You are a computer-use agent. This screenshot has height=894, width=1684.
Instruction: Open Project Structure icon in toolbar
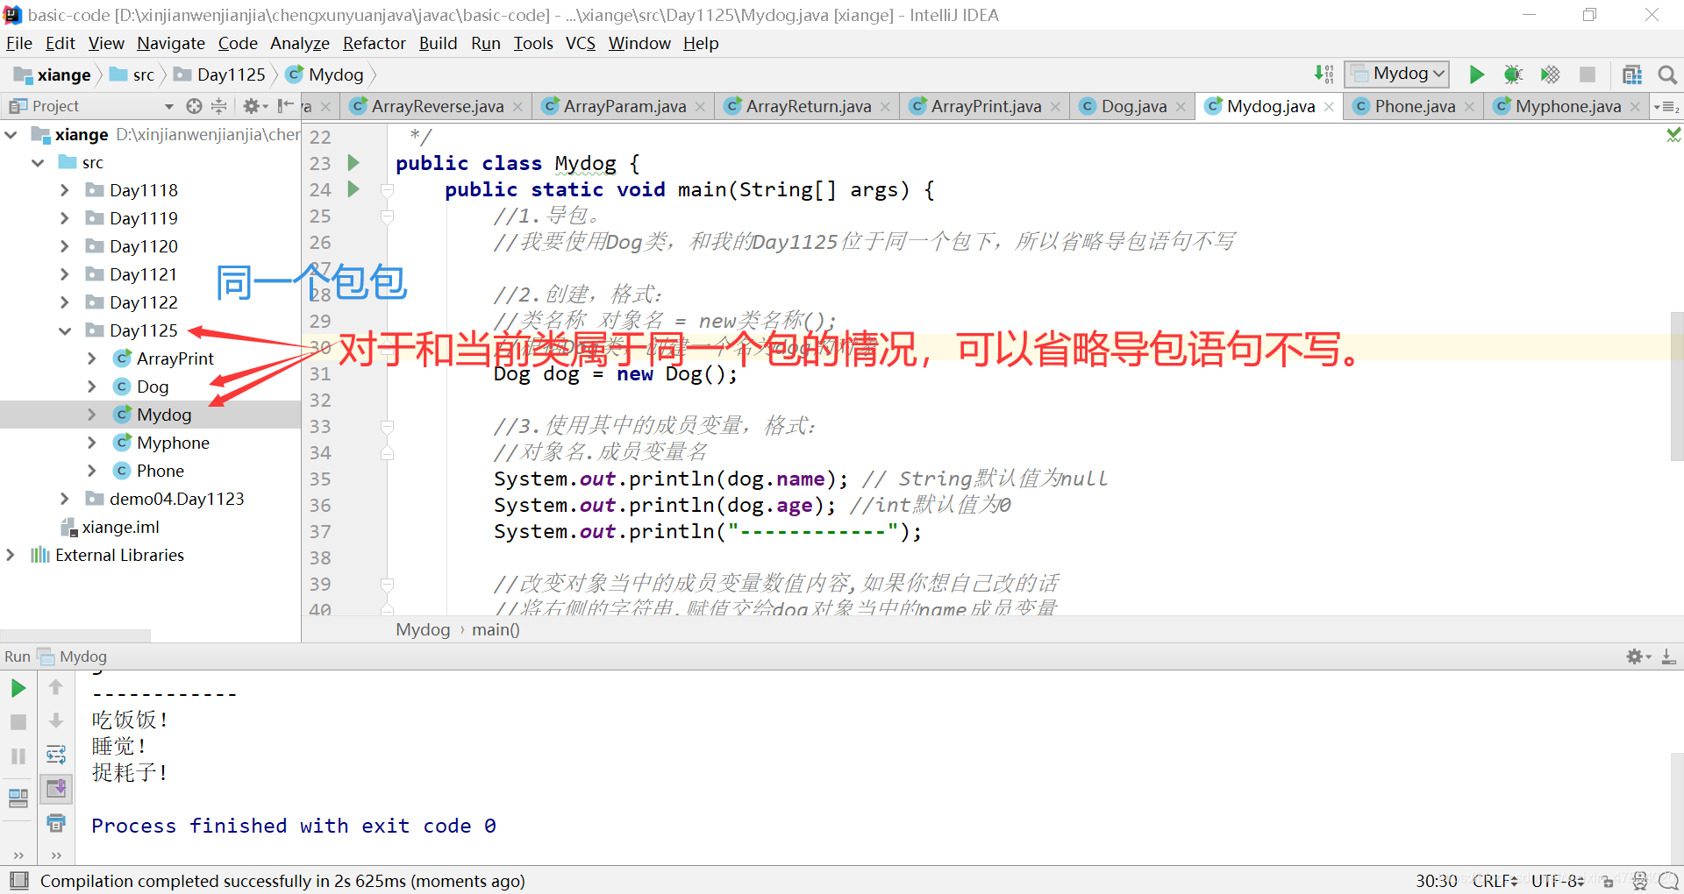tap(1631, 74)
